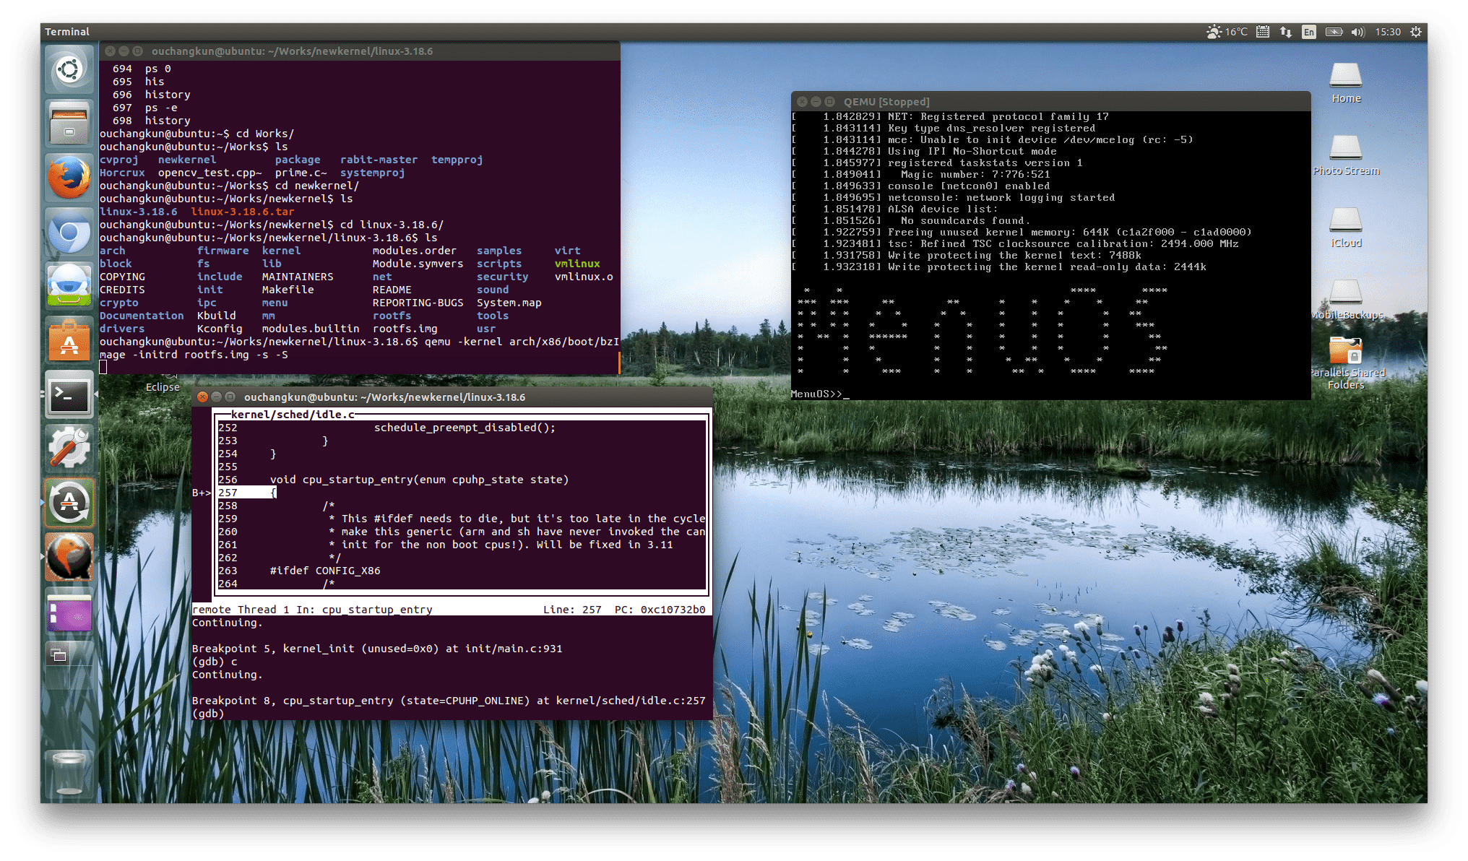Focus the Terminal launcher icon
The width and height of the screenshot is (1468, 861).
tap(69, 394)
